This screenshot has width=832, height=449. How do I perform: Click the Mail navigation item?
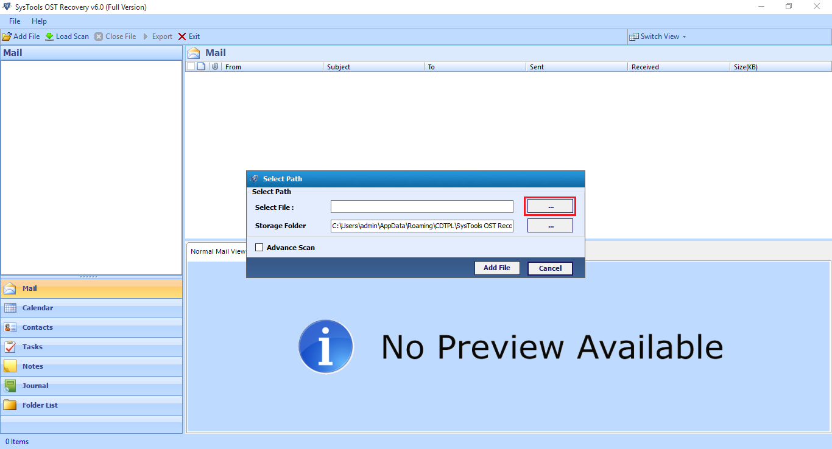[91, 288]
